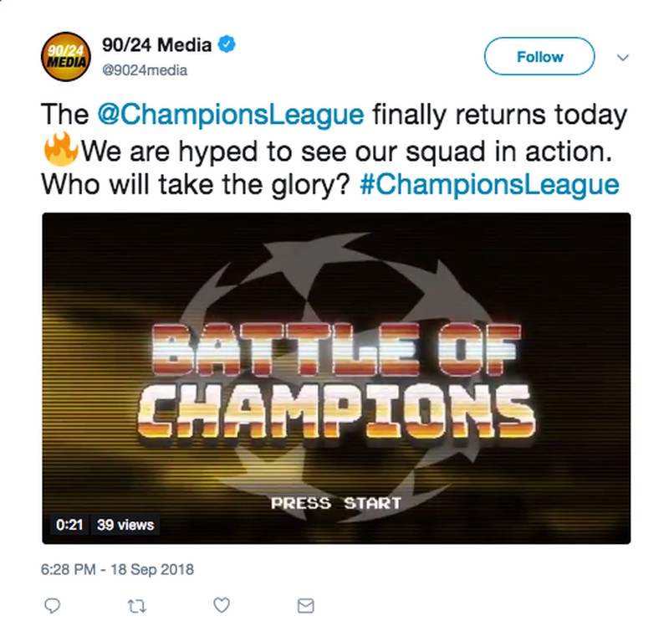Open the #ChampionsLeague hashtag link
669x642 pixels.
tap(490, 184)
